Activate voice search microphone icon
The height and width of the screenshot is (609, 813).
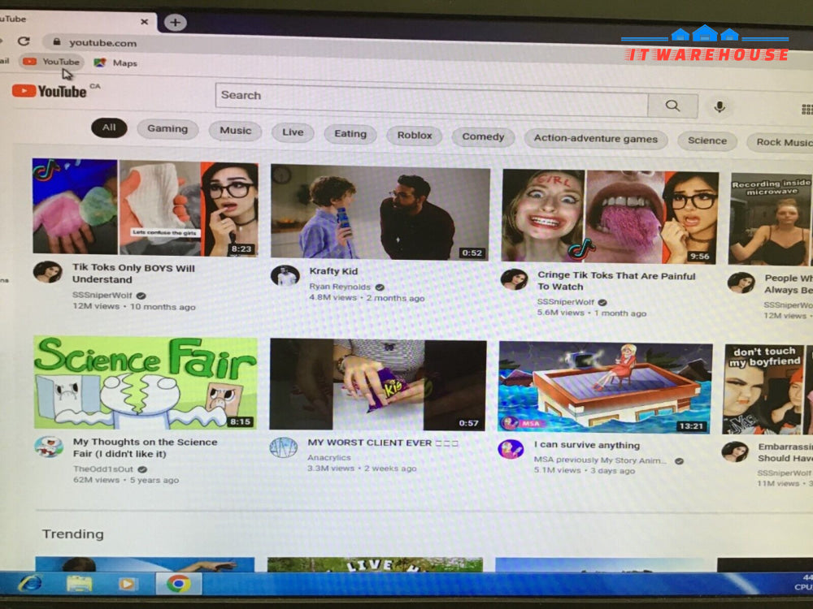point(720,107)
